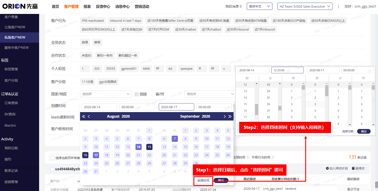Select hour 15 in the time list
378x191 pixels.
[x=245, y=104]
